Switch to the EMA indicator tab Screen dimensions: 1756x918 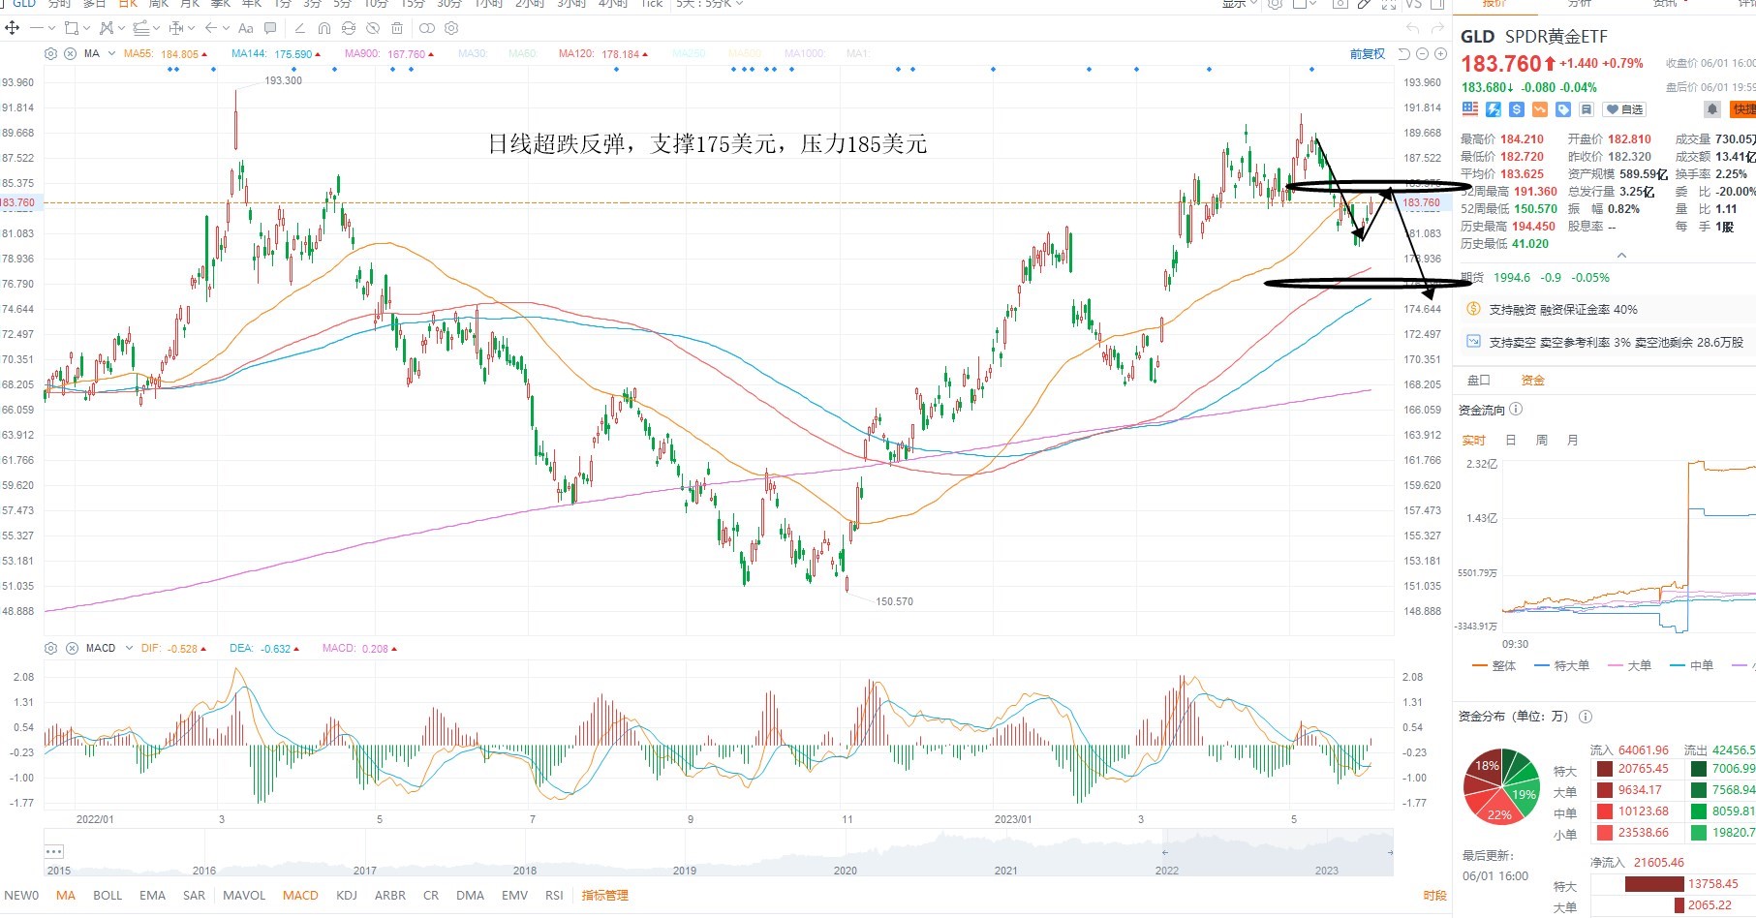click(x=152, y=896)
